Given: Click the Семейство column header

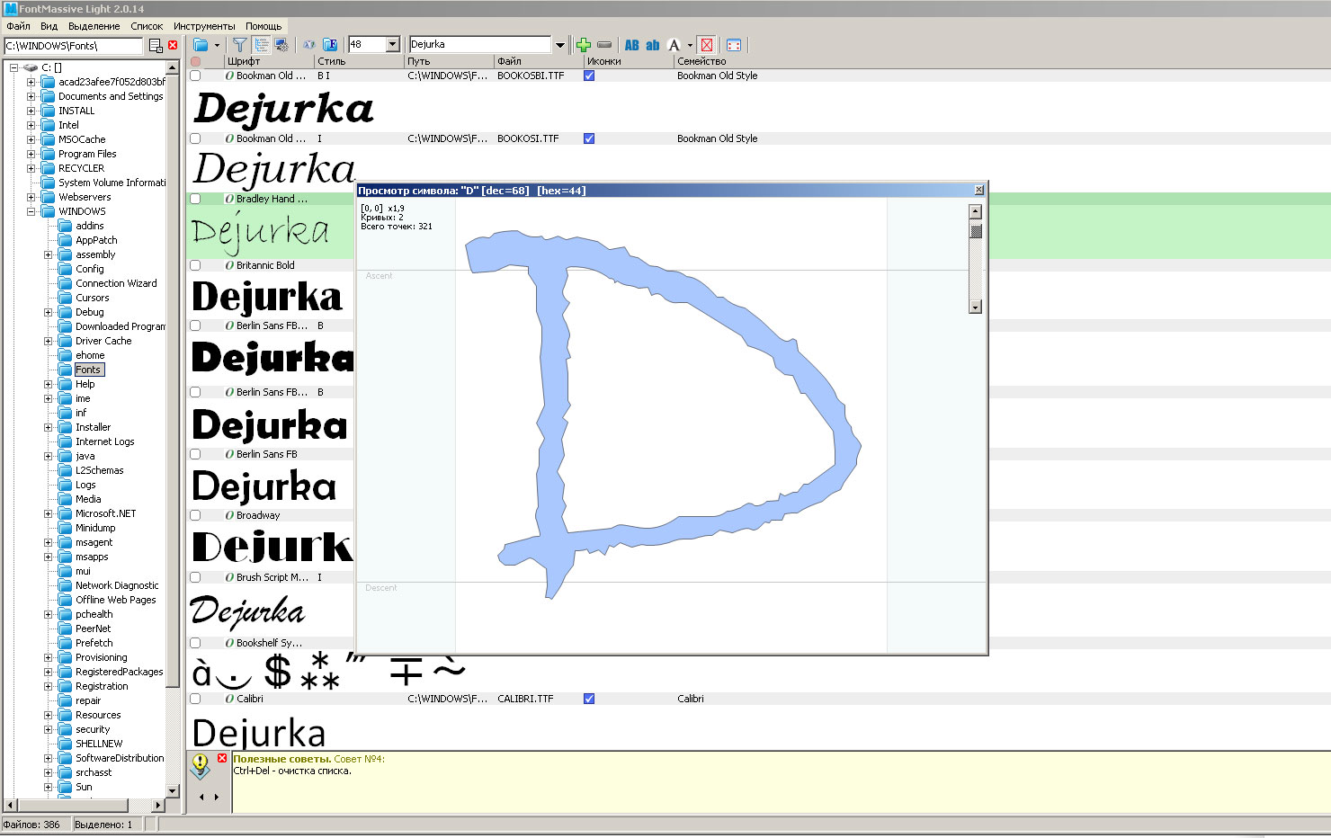Looking at the screenshot, I should click(701, 61).
